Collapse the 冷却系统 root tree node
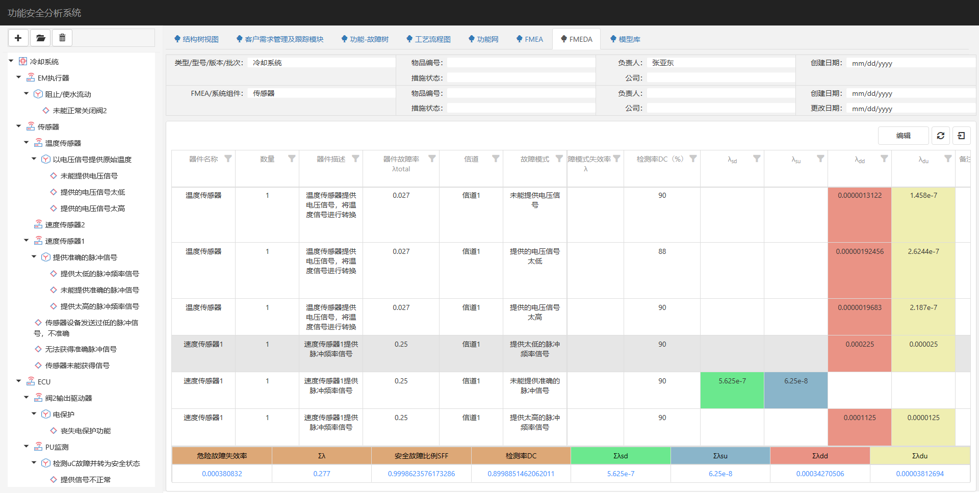The image size is (979, 493). point(11,61)
